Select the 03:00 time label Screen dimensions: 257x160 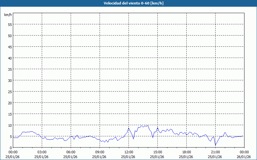[42, 152]
